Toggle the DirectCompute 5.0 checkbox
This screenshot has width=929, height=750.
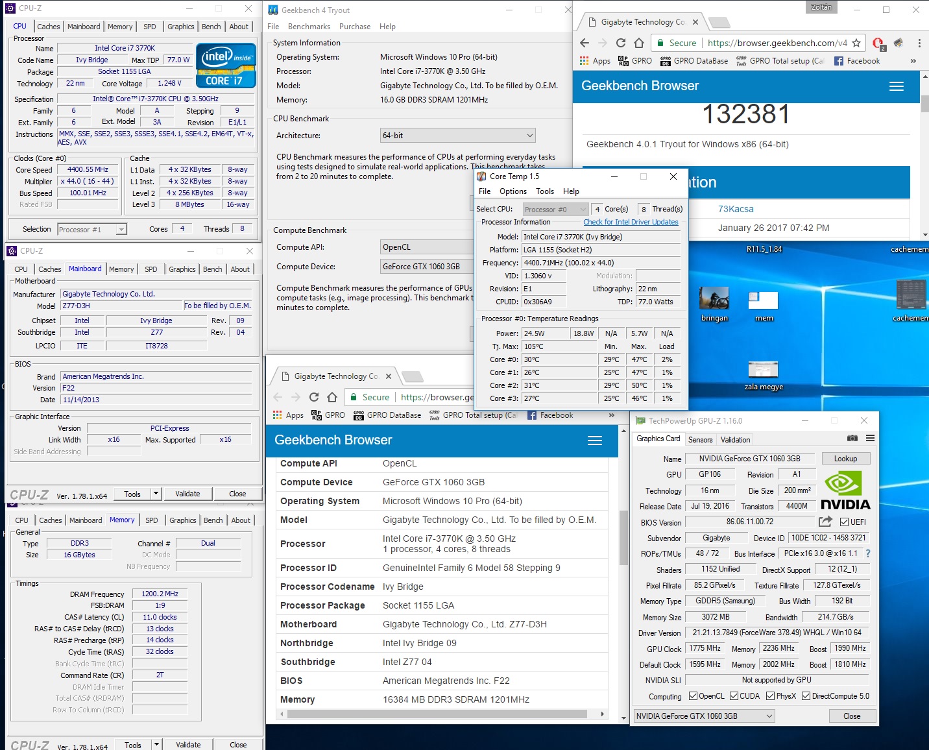pos(806,696)
